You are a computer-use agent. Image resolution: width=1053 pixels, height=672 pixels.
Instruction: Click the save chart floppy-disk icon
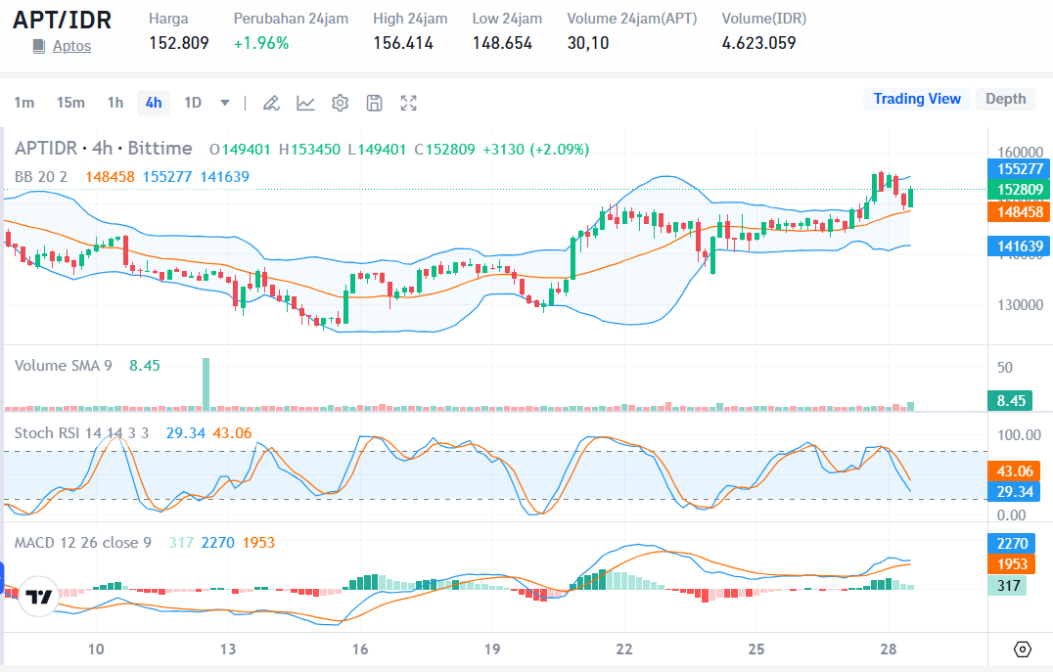(x=374, y=103)
